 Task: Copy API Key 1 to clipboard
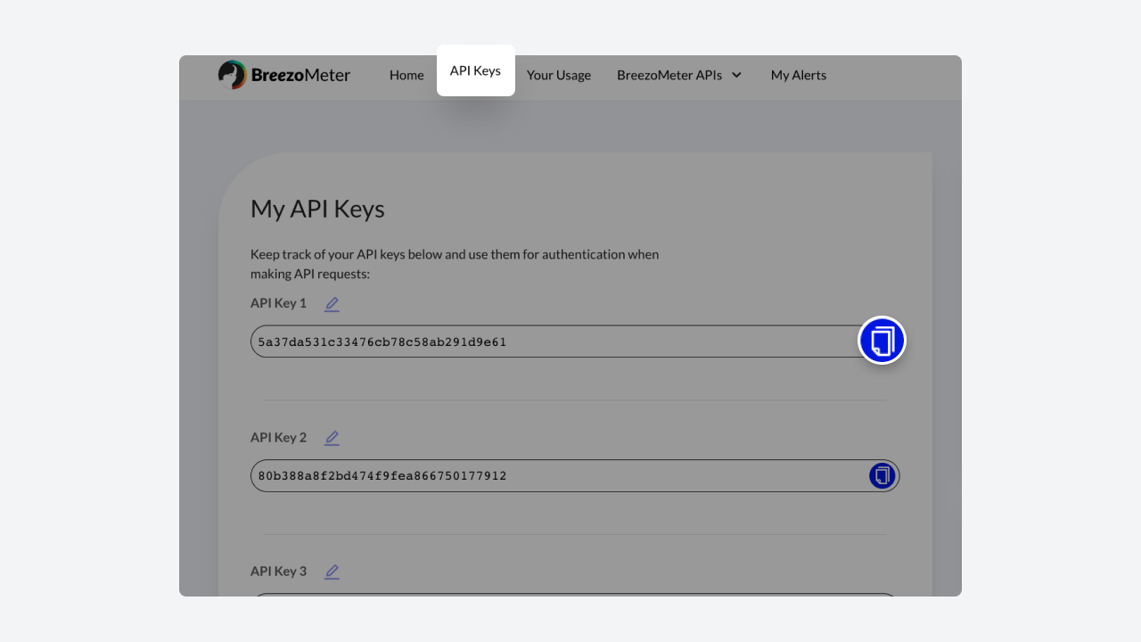coord(882,341)
